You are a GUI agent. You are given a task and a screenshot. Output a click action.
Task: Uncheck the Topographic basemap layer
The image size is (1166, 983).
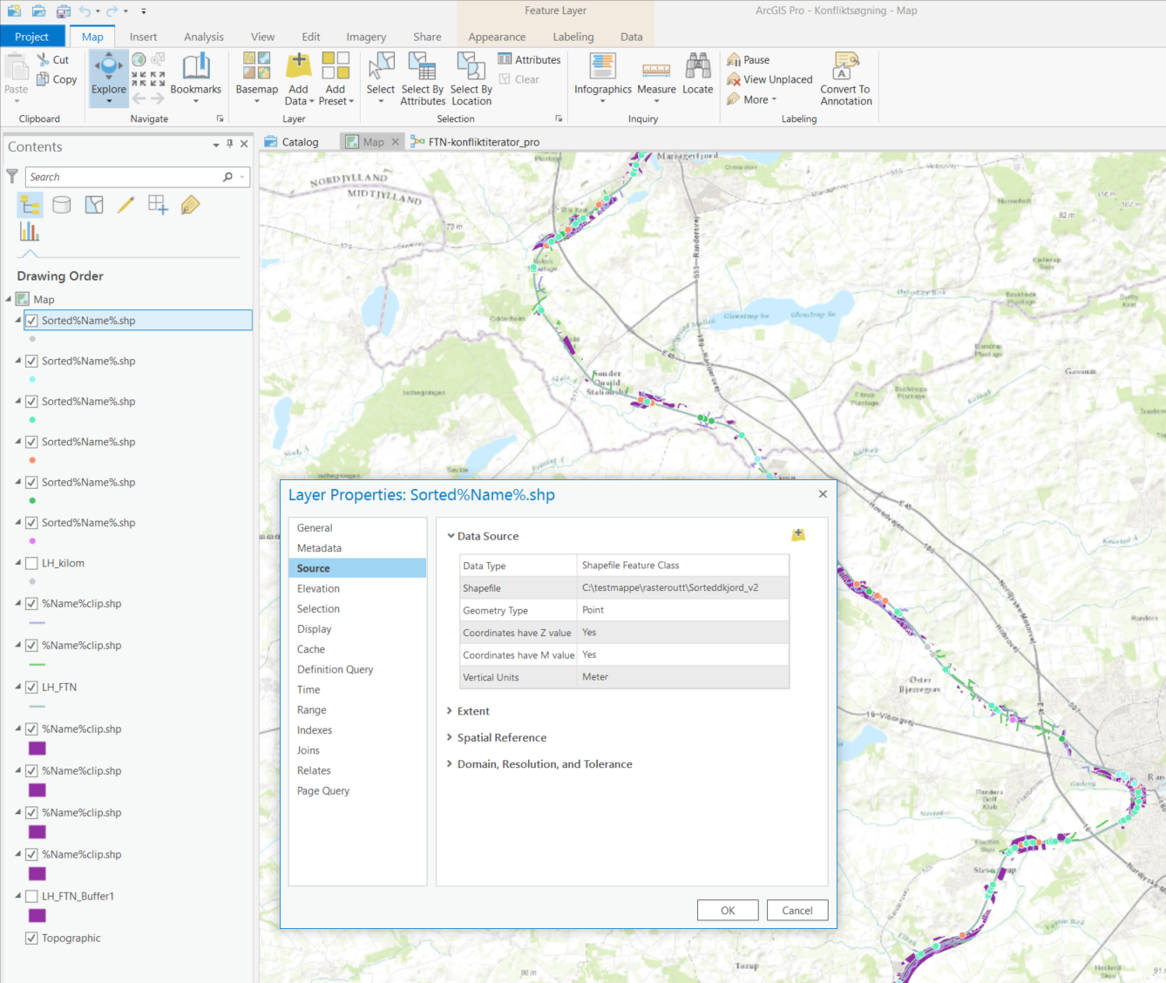(x=31, y=938)
